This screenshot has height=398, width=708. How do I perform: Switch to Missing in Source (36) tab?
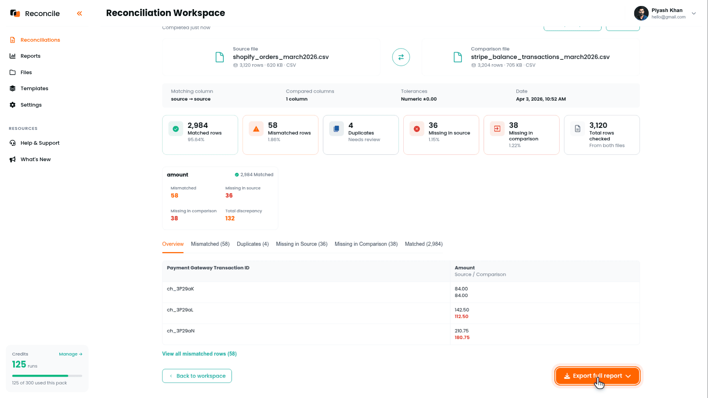(x=301, y=244)
